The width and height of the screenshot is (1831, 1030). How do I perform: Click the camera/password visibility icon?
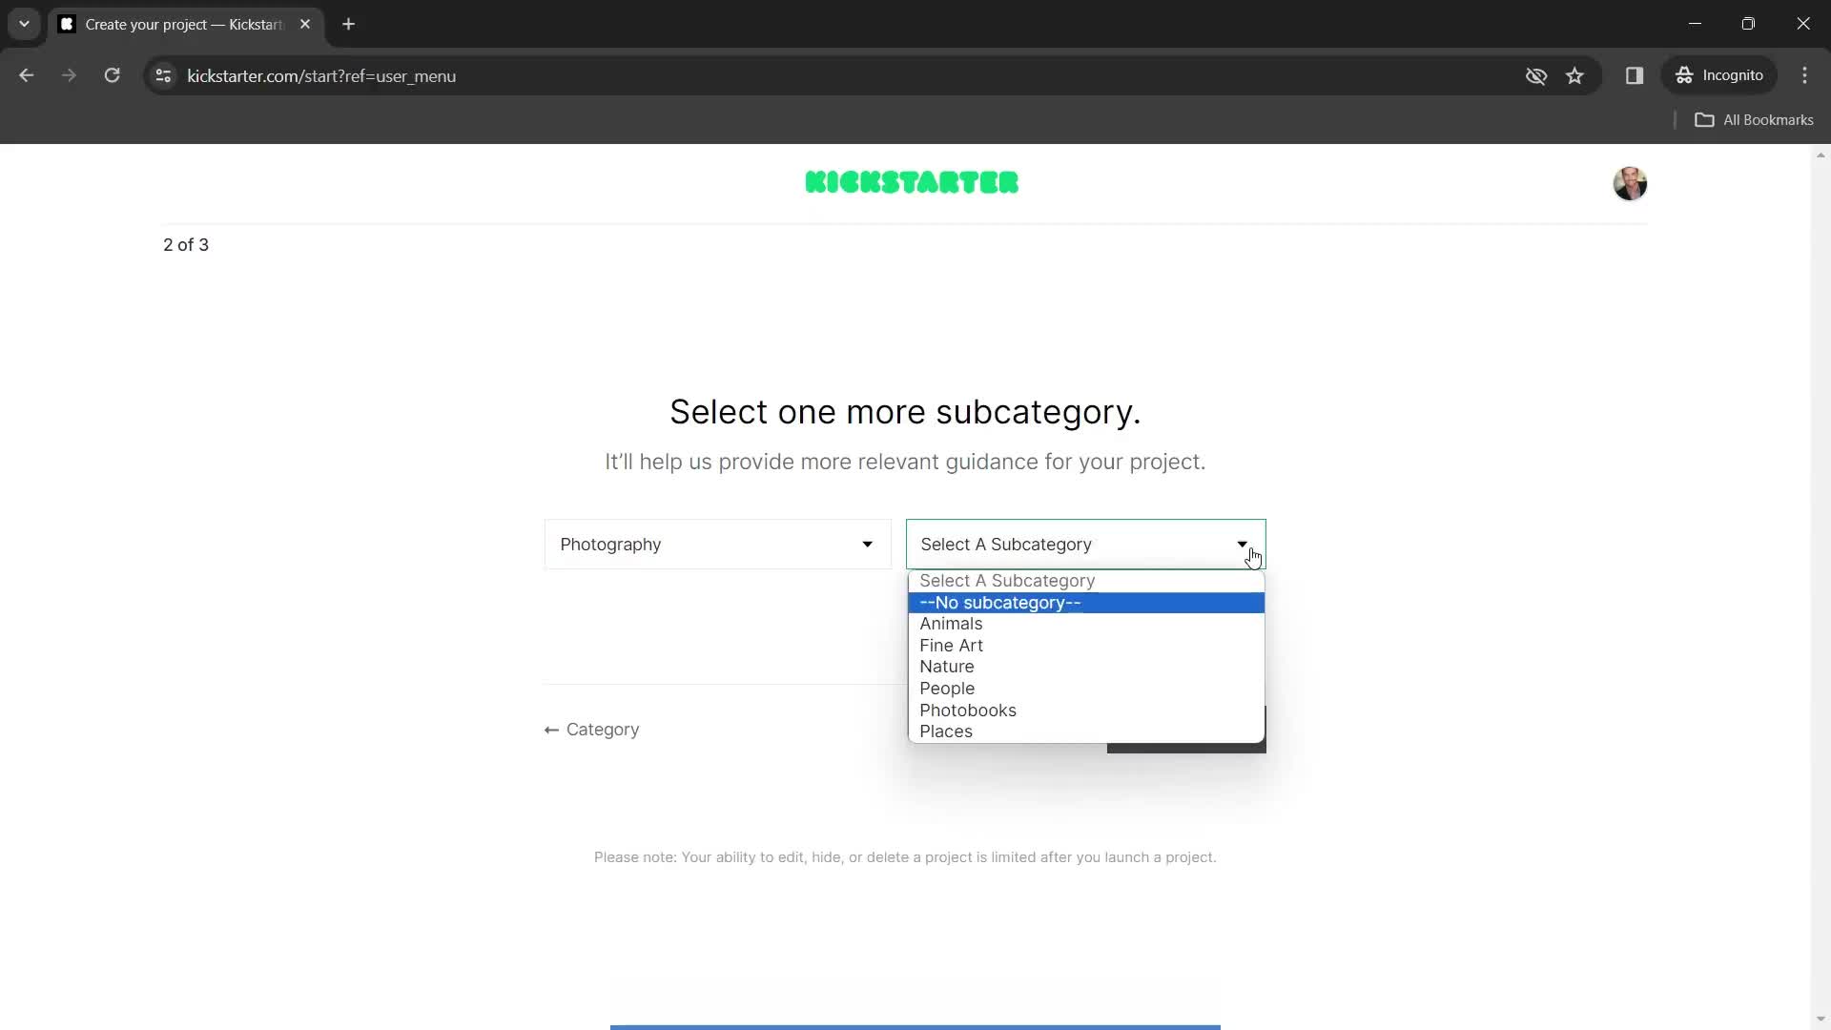click(x=1536, y=75)
